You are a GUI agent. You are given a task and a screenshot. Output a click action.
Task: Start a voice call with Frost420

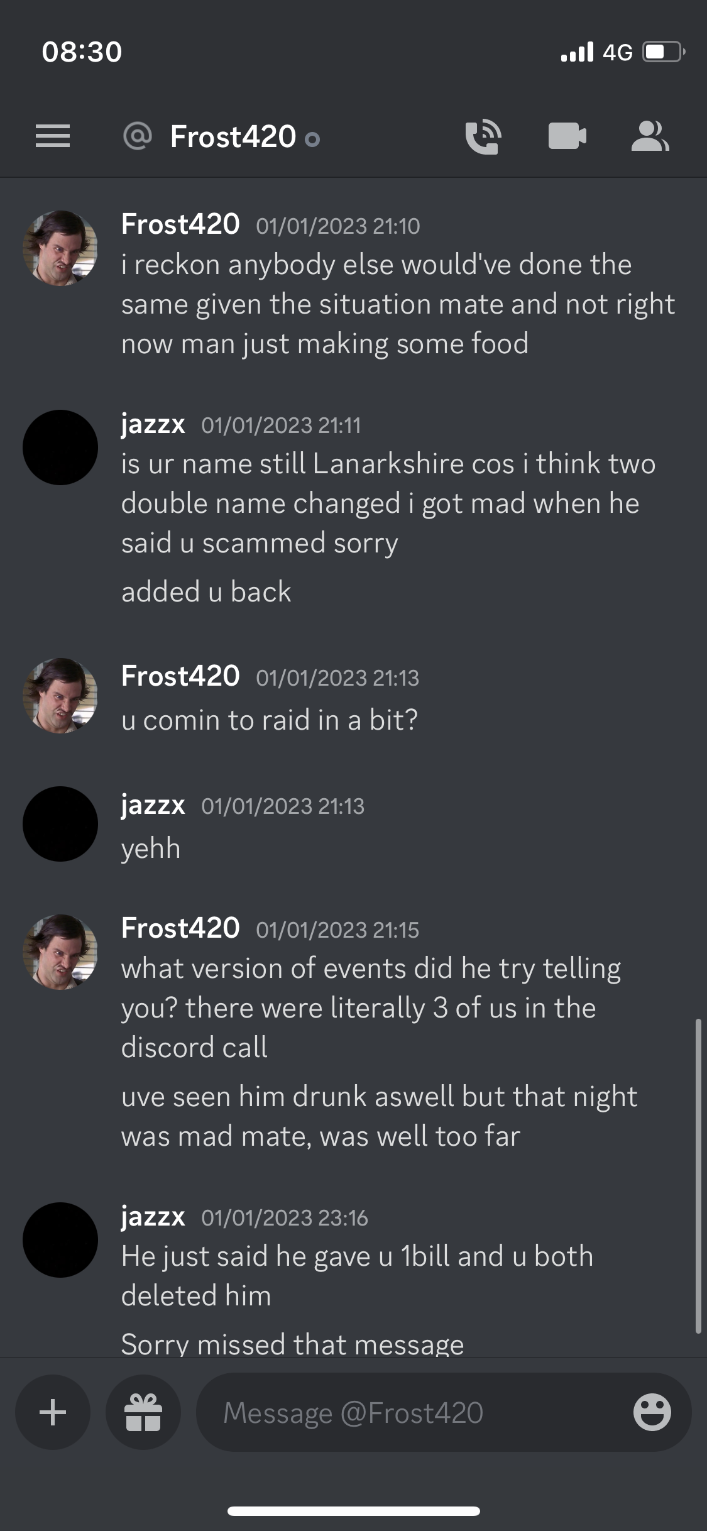point(483,136)
